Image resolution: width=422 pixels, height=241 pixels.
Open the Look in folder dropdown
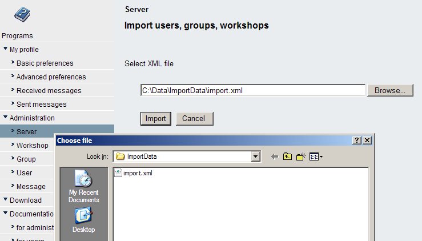pos(256,156)
